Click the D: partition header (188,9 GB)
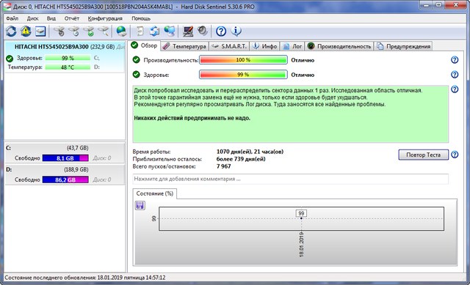 65,169
